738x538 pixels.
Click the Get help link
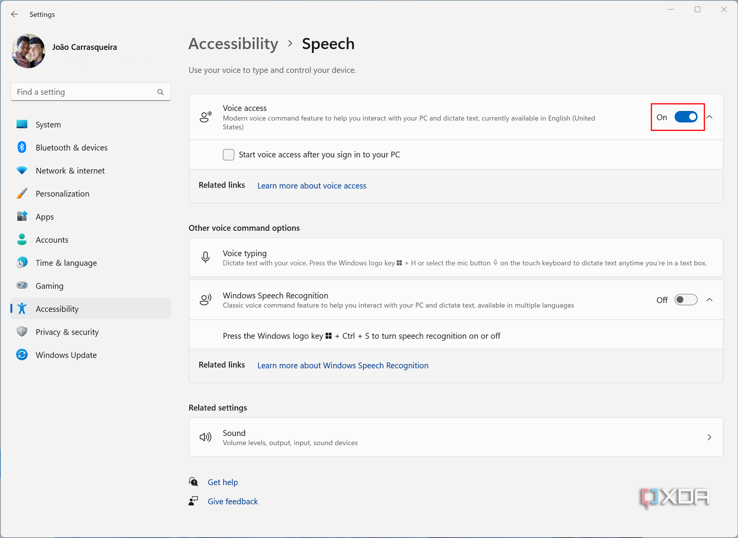coord(223,482)
